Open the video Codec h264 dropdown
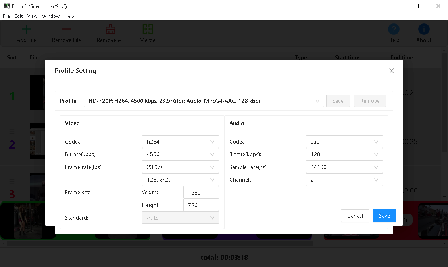 [x=180, y=142]
